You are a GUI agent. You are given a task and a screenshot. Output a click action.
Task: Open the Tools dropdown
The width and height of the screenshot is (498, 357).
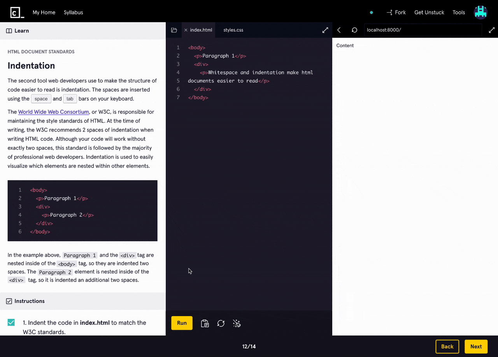coord(459,12)
